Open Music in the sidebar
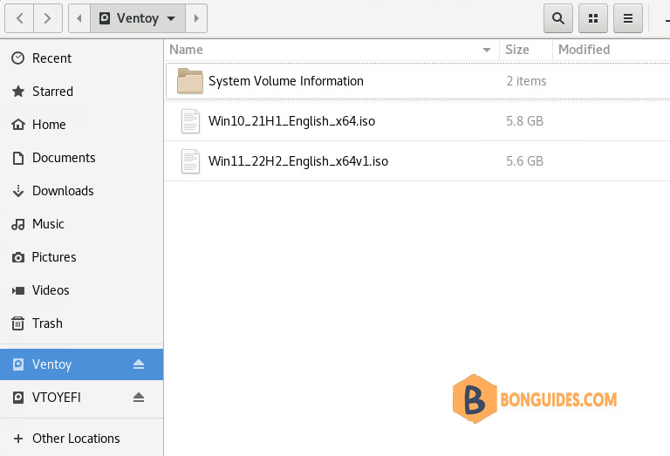Screen dimensions: 670x456 (x=81, y=224)
